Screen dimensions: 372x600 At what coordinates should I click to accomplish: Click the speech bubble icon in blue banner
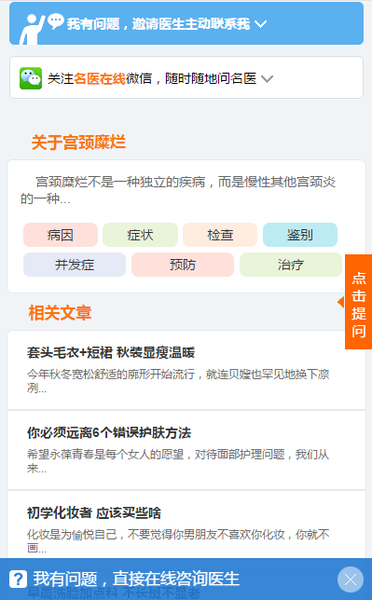coord(56,21)
